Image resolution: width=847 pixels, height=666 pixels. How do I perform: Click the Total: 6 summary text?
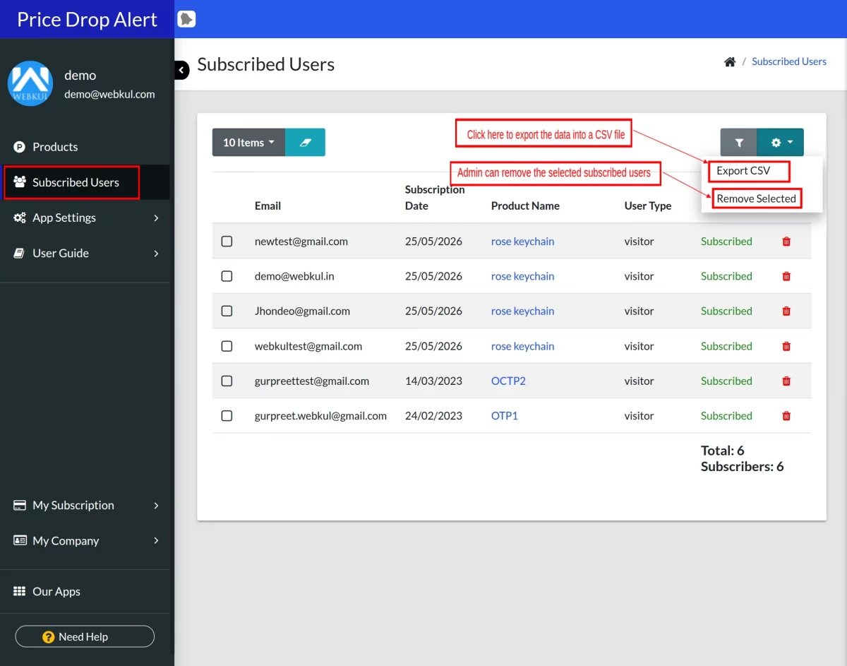[722, 451]
